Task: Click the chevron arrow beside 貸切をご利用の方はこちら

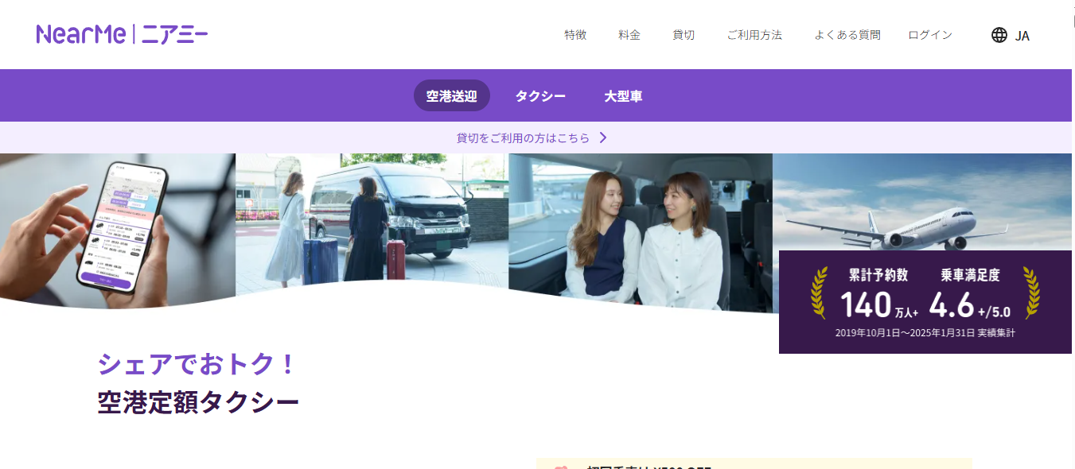Action: [x=603, y=138]
